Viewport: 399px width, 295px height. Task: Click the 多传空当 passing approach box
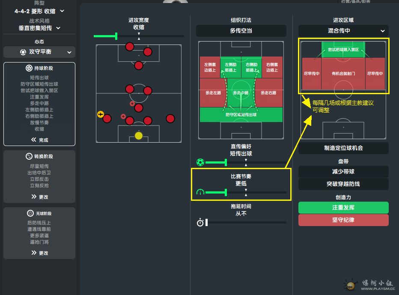coord(241,31)
